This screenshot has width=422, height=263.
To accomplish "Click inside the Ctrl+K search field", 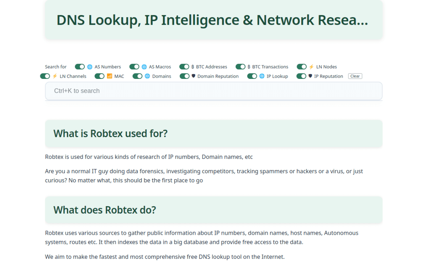I will (x=213, y=91).
